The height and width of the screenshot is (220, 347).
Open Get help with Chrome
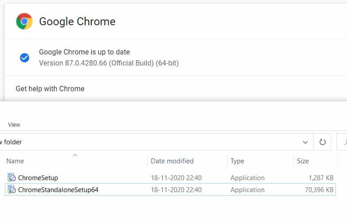[x=50, y=89]
